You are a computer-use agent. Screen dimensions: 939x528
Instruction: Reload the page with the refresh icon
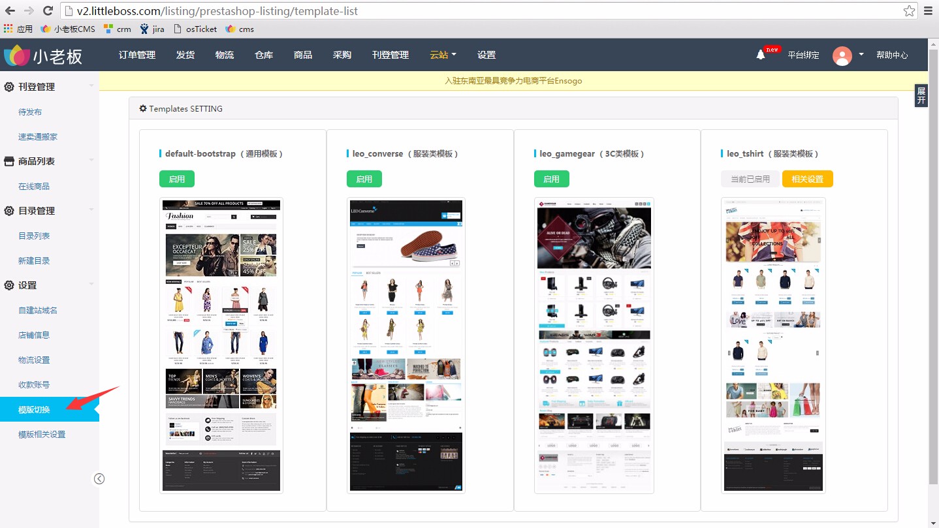[48, 11]
